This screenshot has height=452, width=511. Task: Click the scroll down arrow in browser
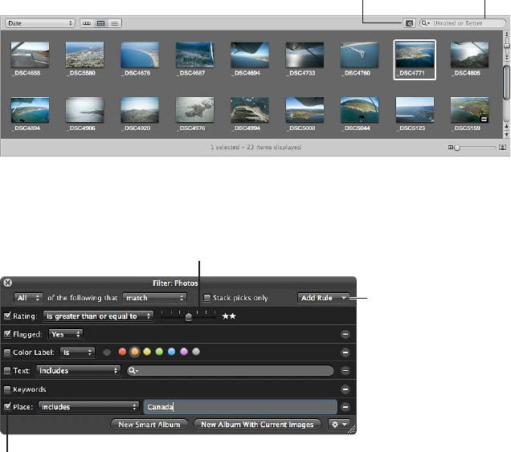click(506, 134)
